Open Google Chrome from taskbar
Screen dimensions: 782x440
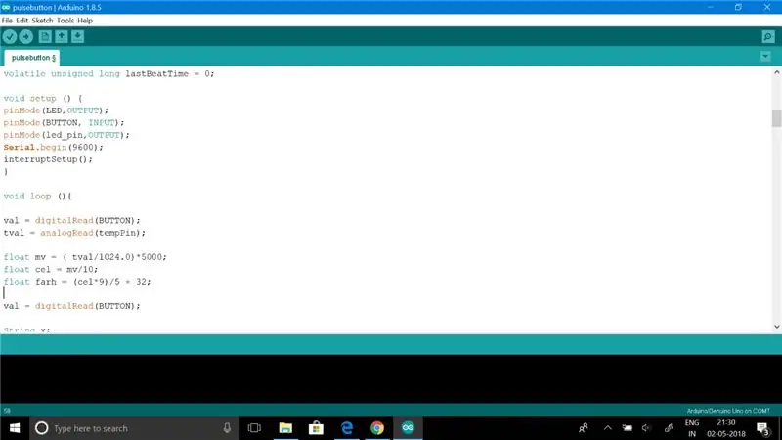(377, 428)
